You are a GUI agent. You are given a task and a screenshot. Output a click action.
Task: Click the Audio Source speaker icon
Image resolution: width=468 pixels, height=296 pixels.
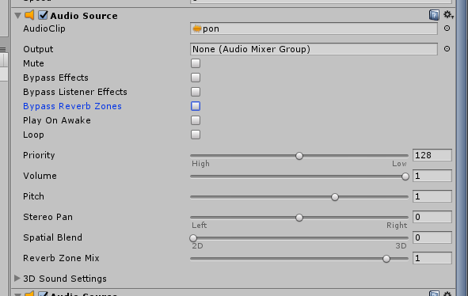click(29, 15)
